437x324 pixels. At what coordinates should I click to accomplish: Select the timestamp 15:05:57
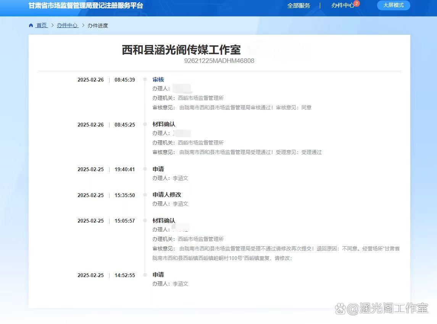[x=124, y=221]
